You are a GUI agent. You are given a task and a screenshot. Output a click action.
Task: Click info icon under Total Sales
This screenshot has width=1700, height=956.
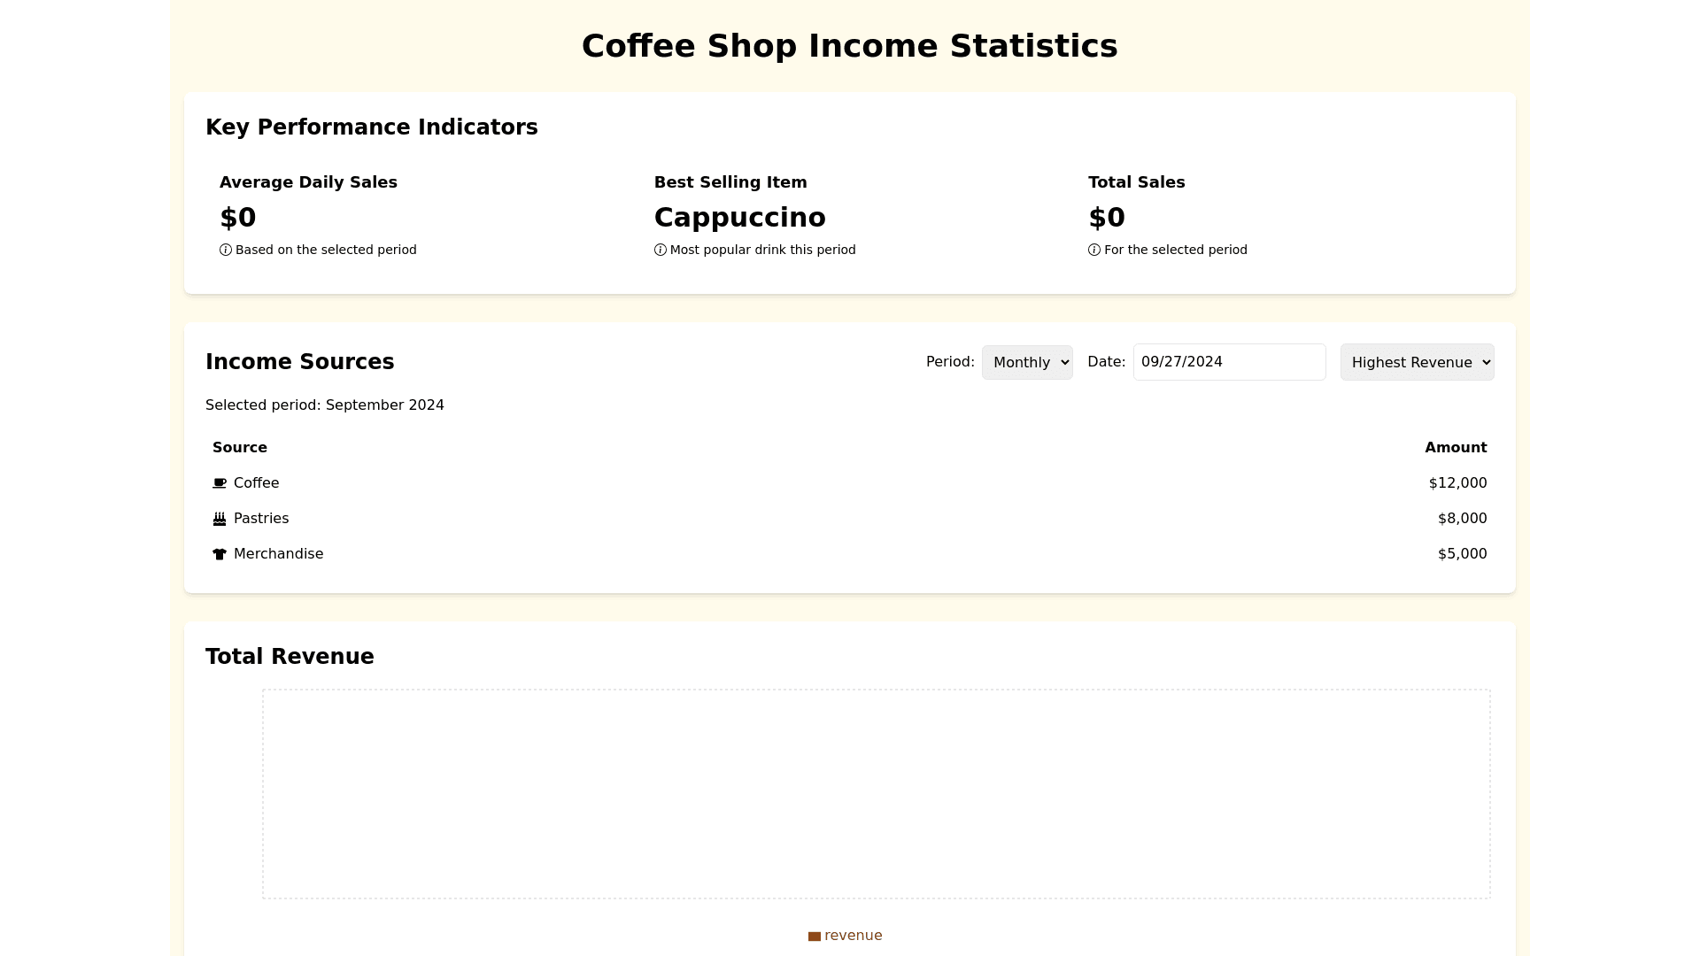pos(1094,251)
